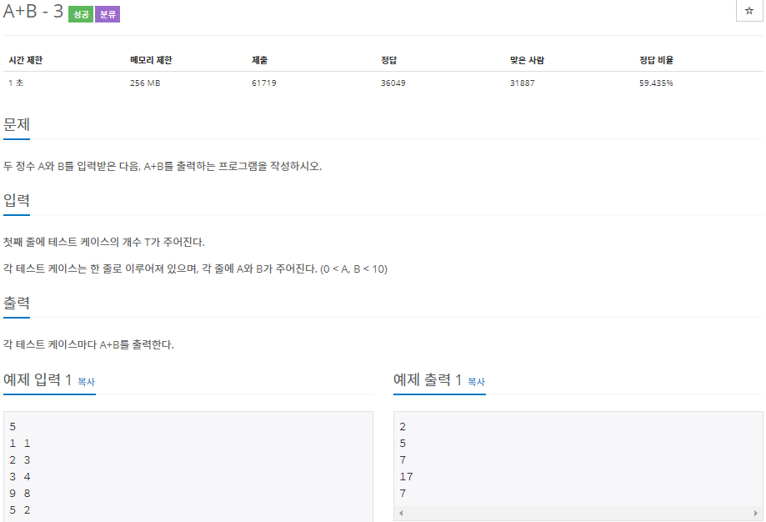
Task: Click the 정답 column header
Action: tap(389, 60)
